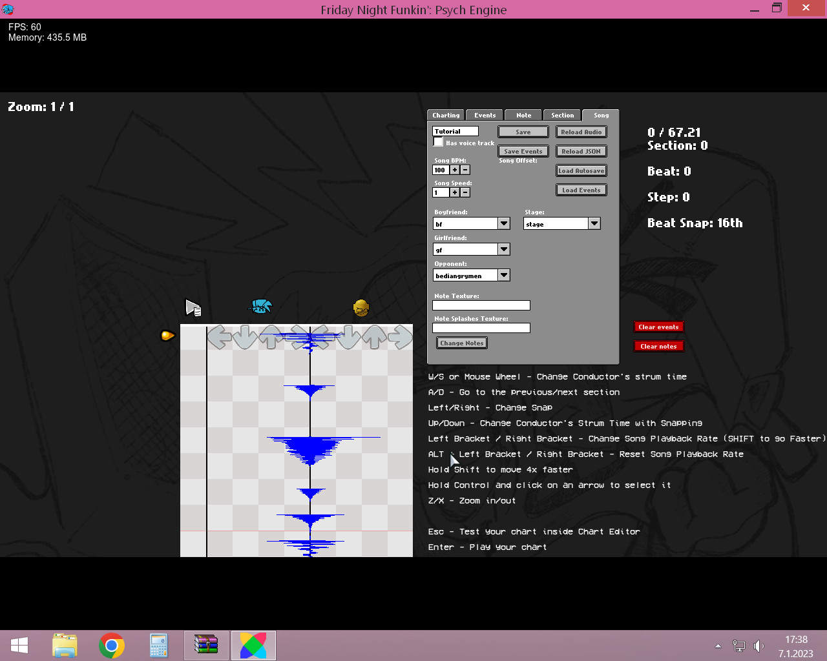The height and width of the screenshot is (661, 827).
Task: Click the Save Events button
Action: coord(523,151)
